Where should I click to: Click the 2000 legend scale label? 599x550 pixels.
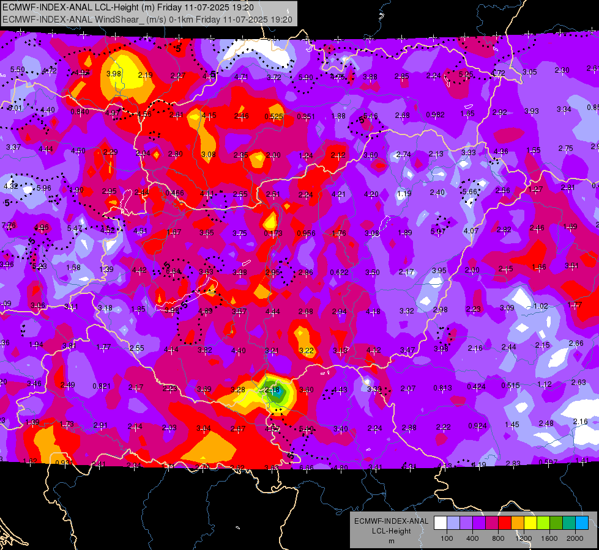tap(575, 538)
